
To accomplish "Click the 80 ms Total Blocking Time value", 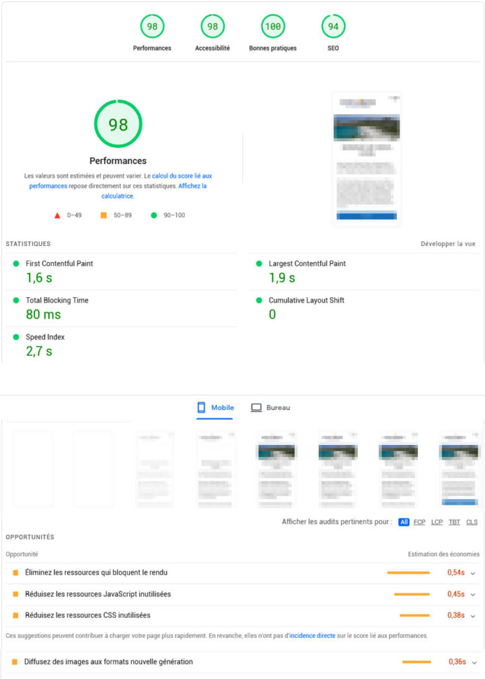I will click(43, 315).
